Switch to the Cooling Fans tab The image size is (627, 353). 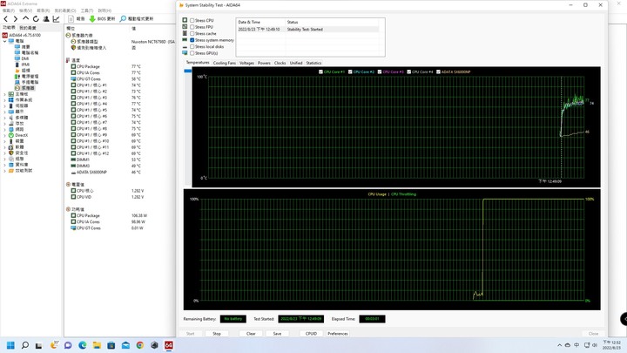[225, 64]
